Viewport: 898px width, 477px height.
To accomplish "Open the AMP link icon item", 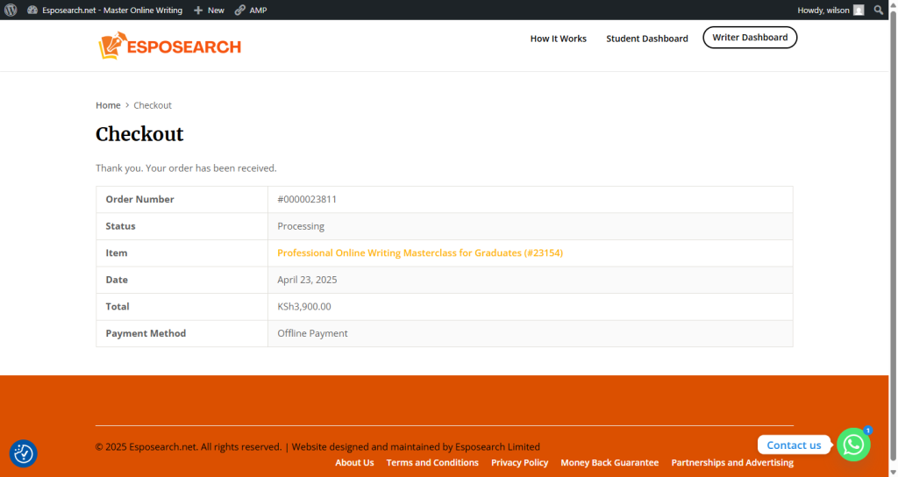I will point(251,10).
